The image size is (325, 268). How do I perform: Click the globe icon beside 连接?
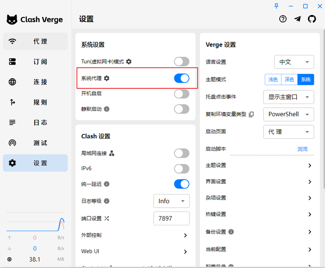click(12, 82)
